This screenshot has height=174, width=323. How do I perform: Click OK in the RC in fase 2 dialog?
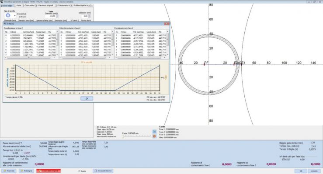(x=87, y=98)
